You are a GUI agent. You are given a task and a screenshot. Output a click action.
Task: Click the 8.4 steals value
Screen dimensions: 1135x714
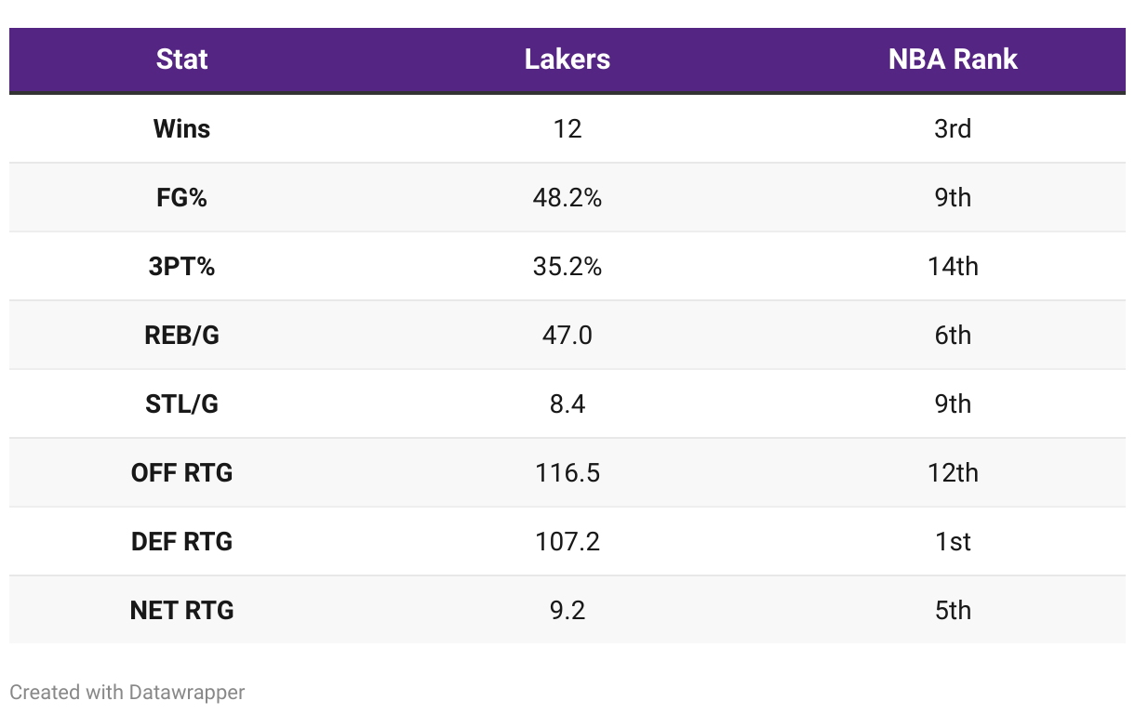pyautogui.click(x=567, y=403)
